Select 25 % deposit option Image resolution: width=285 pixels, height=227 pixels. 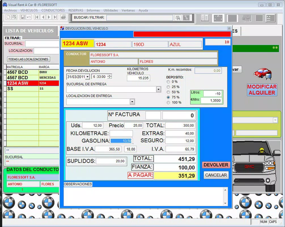click(x=168, y=87)
